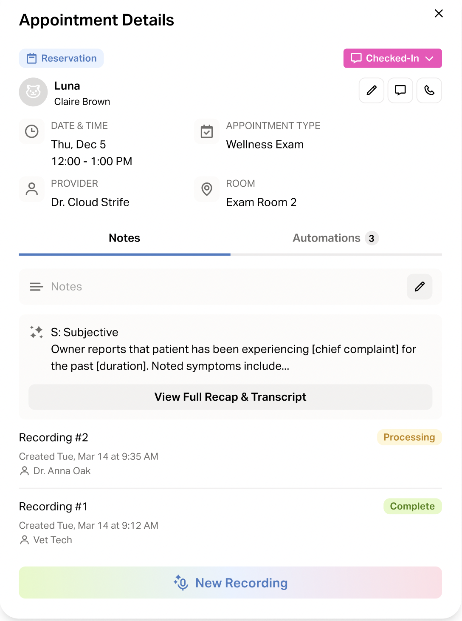Click the provider person icon
The width and height of the screenshot is (462, 621).
32,189
